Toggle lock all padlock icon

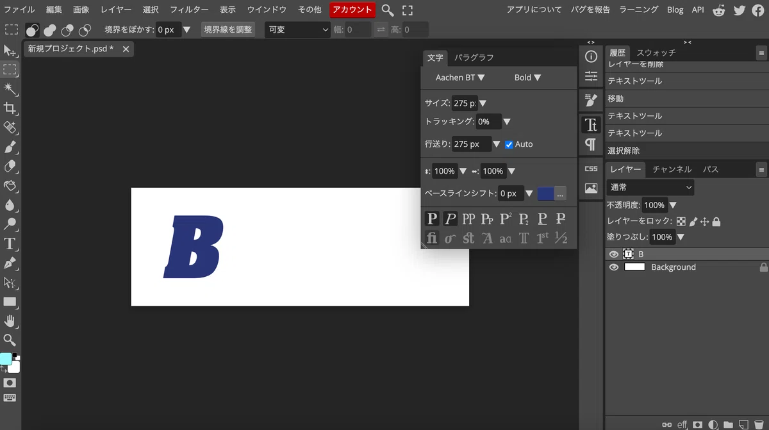(716, 222)
